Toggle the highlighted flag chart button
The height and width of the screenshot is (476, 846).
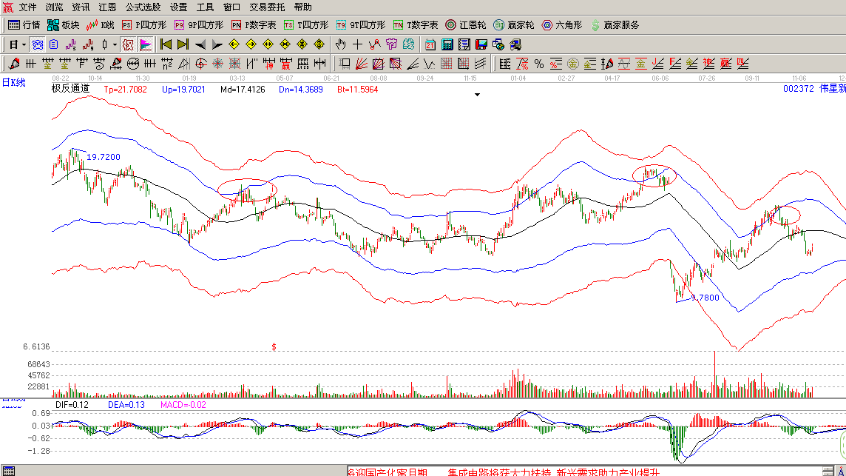145,44
